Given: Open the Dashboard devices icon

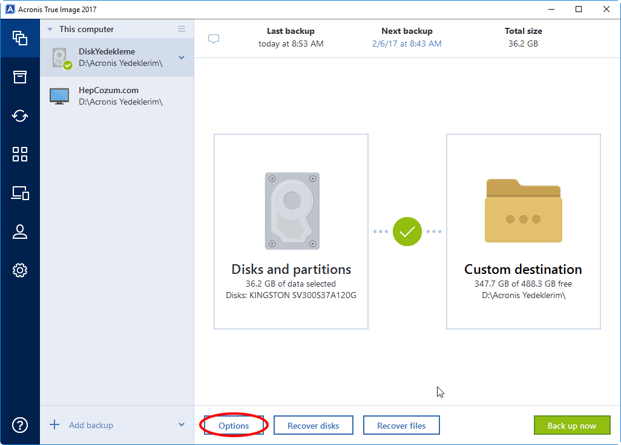Looking at the screenshot, I should coord(20,193).
